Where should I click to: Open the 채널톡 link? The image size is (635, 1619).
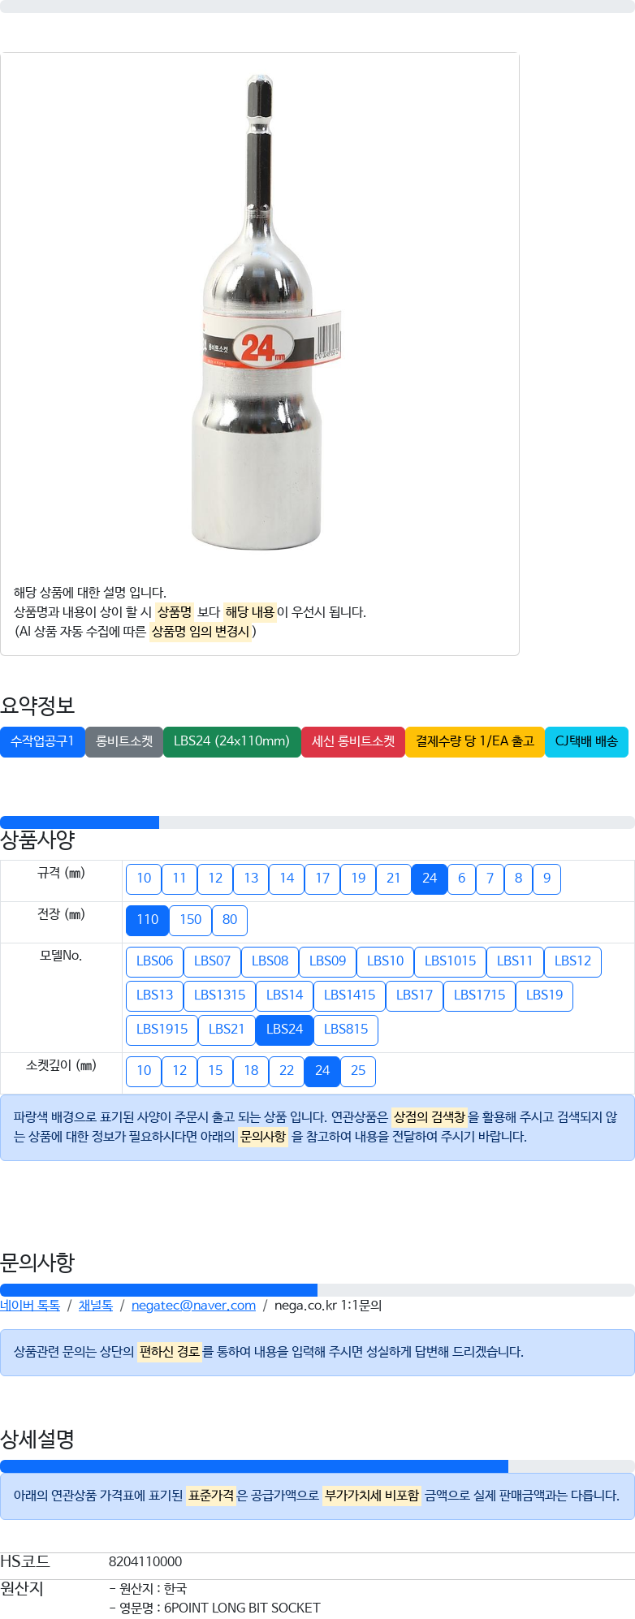[x=96, y=1306]
